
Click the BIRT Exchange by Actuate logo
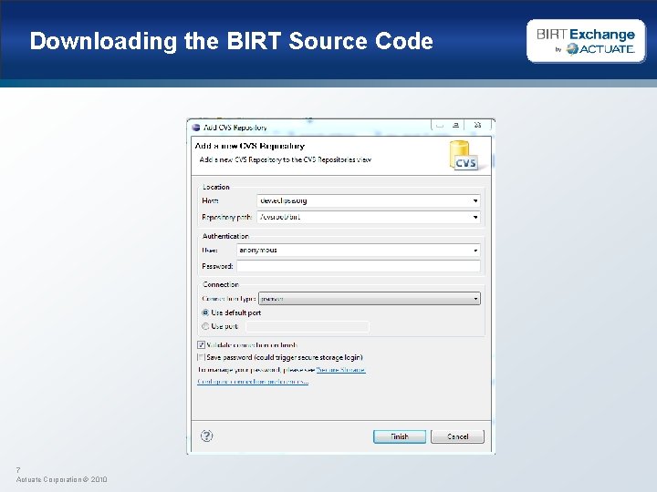coord(586,41)
